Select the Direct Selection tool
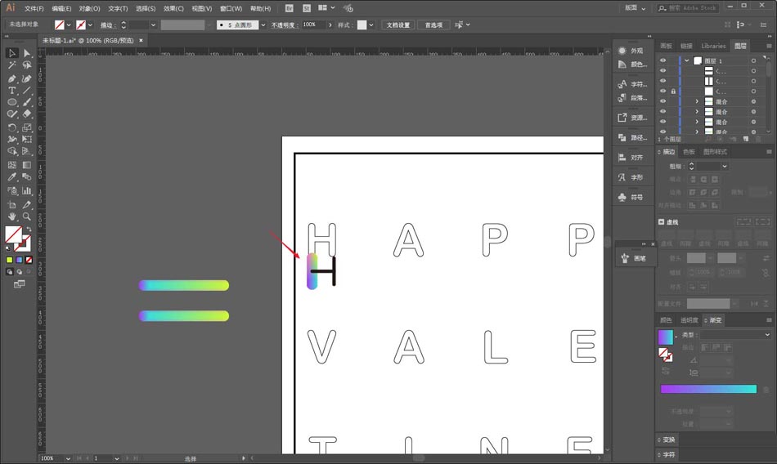777x464 pixels. 27,53
